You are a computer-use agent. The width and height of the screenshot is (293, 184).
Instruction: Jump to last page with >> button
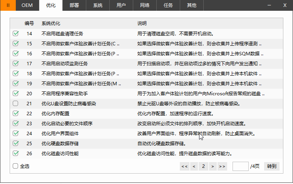[222, 166]
